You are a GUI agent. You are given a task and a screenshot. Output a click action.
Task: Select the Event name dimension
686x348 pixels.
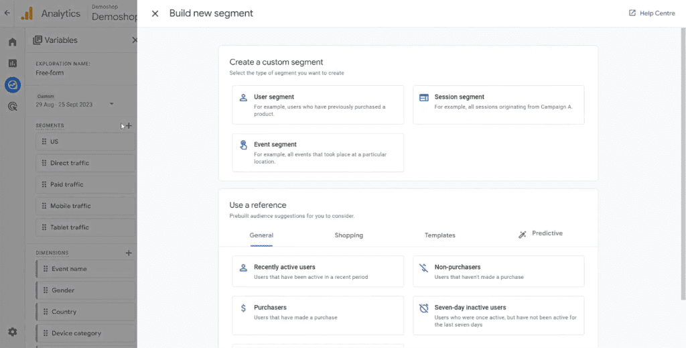(86, 269)
